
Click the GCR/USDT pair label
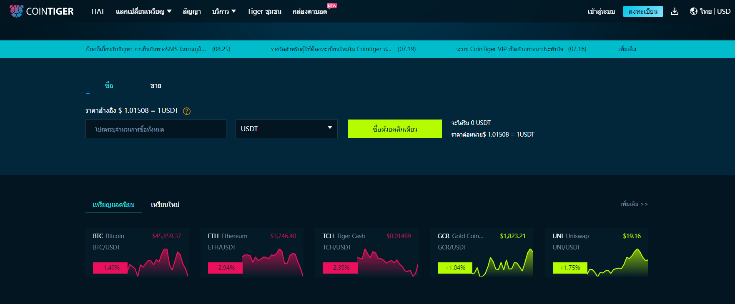pyautogui.click(x=452, y=247)
